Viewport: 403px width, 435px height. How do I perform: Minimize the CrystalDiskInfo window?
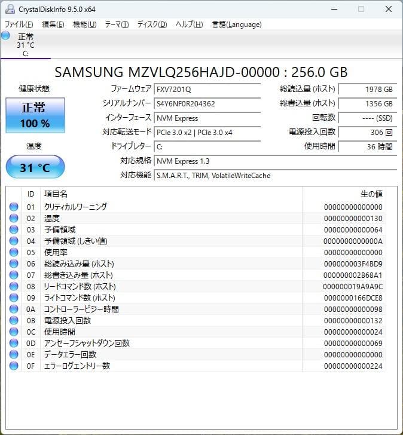click(334, 9)
